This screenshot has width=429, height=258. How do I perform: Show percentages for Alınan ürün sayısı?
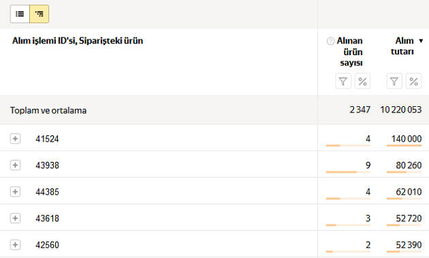point(362,81)
